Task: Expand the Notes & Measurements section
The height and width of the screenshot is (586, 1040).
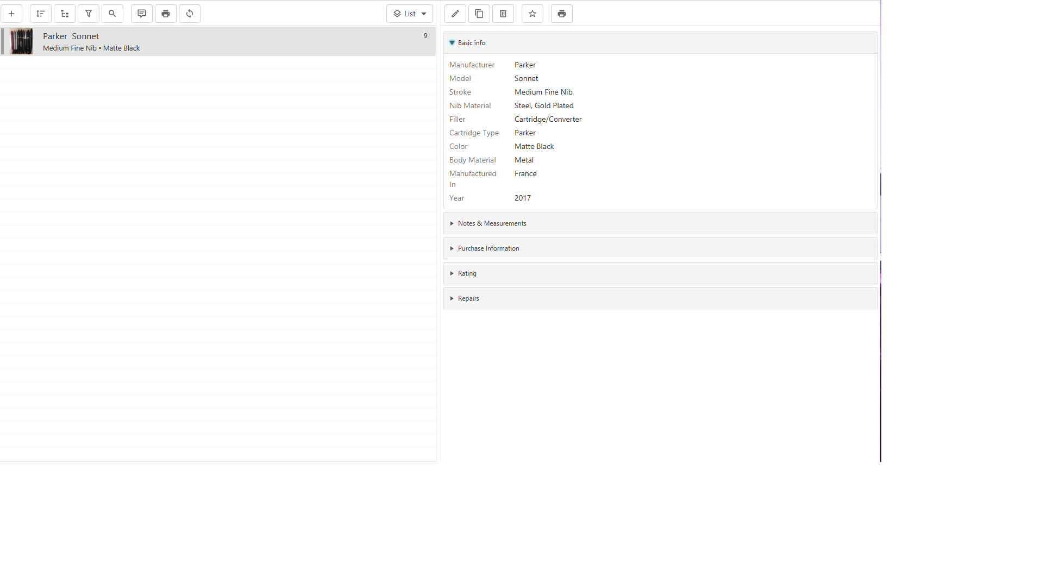Action: tap(660, 223)
